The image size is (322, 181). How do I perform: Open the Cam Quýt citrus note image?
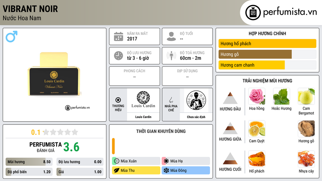click(257, 129)
